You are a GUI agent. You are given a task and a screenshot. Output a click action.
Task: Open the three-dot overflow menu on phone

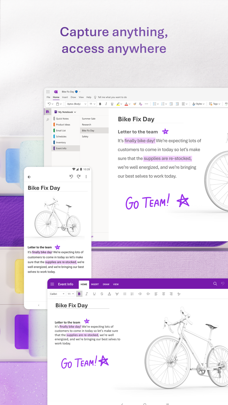(86, 177)
